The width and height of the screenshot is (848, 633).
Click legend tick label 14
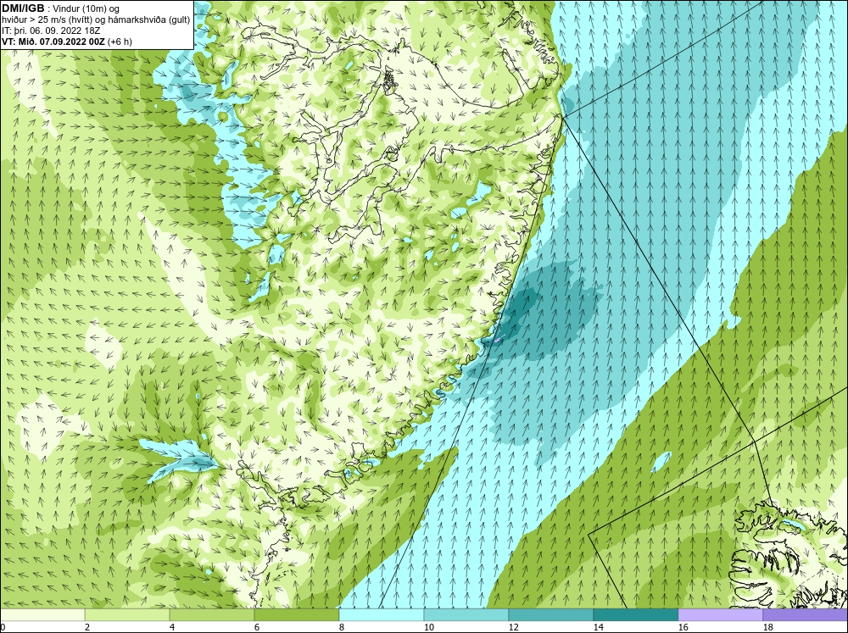tap(598, 627)
